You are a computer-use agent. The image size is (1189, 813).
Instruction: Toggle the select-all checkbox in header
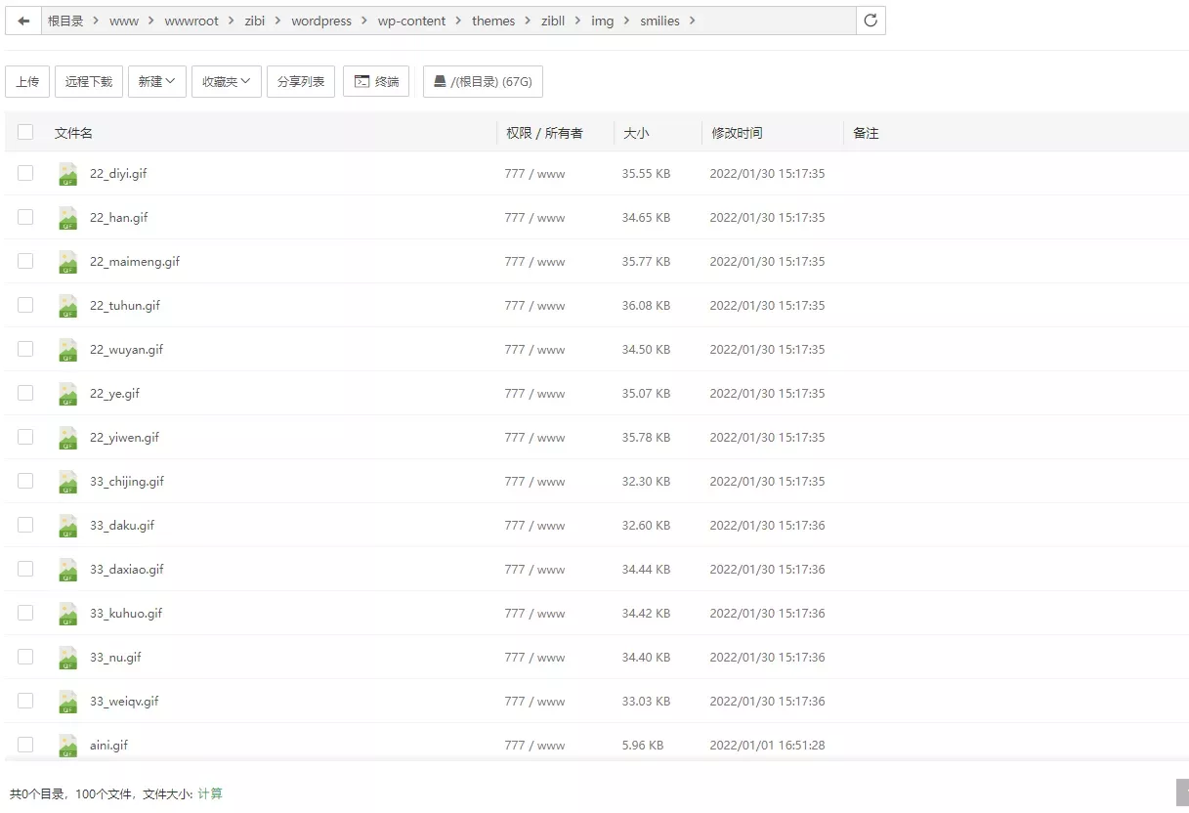tap(25, 132)
